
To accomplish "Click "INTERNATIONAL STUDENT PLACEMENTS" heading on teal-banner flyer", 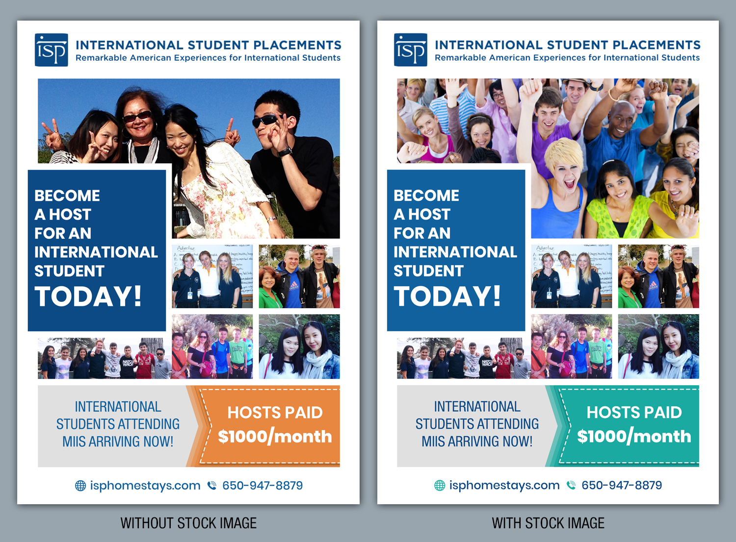I will click(x=568, y=45).
